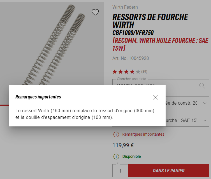This screenshot has width=211, height=179.
Task: Click the price footnote superscript 1
Action: tap(135, 143)
